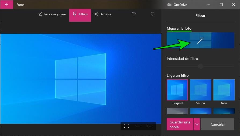Click the Windows wallpaper image preview
Image resolution: width=240 pixels, height=136 pixels.
pos(81,79)
